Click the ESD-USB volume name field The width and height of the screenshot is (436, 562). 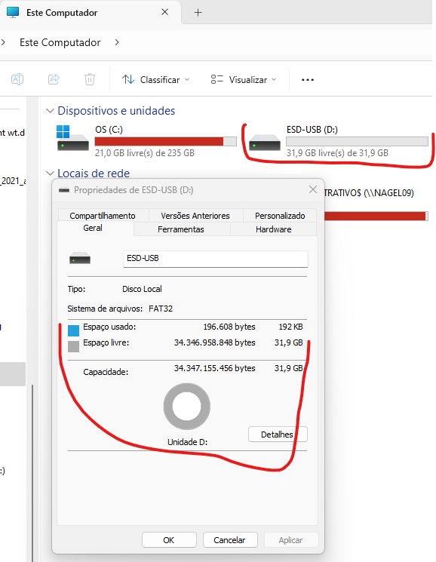tap(215, 259)
